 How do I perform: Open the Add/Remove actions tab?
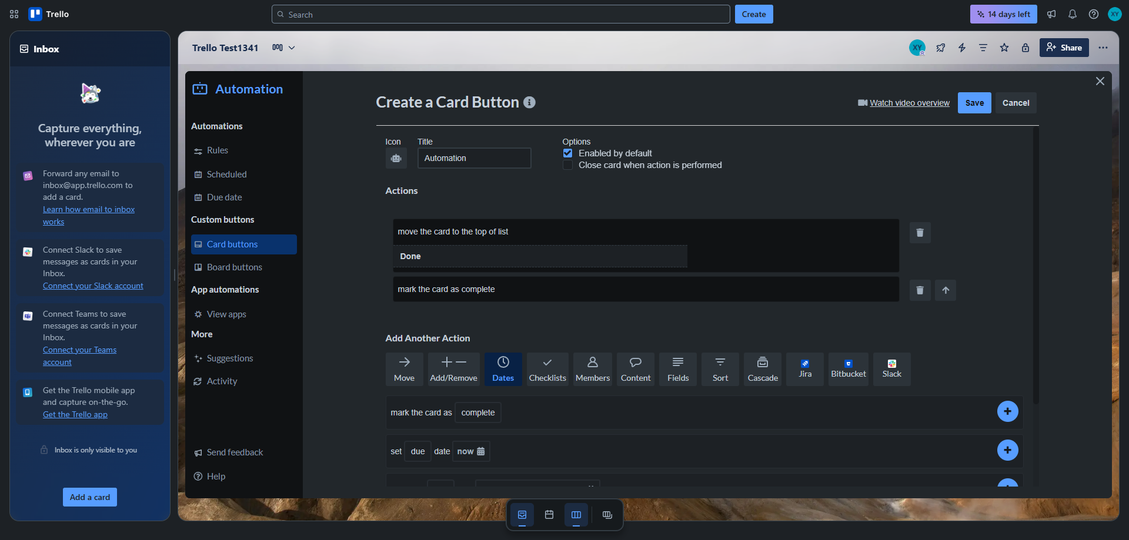point(454,369)
